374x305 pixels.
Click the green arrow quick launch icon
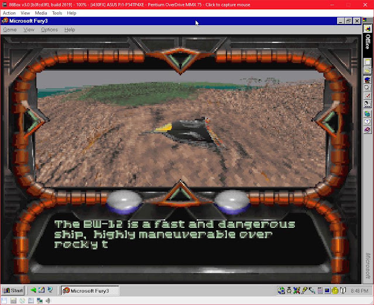(33, 290)
